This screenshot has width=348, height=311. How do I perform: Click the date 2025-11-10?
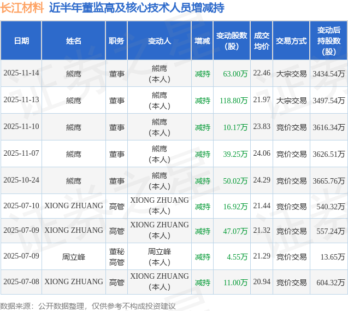pyautogui.click(x=21, y=126)
